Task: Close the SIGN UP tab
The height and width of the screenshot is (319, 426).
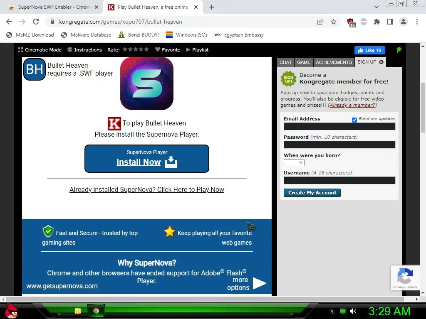Action: pyautogui.click(x=381, y=62)
